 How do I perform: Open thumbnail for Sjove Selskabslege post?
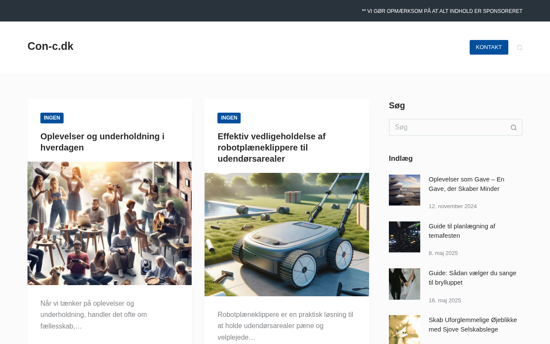tap(404, 330)
